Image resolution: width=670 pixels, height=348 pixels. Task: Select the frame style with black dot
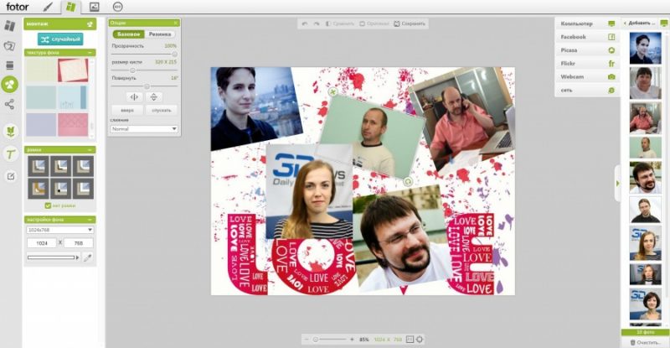60,189
